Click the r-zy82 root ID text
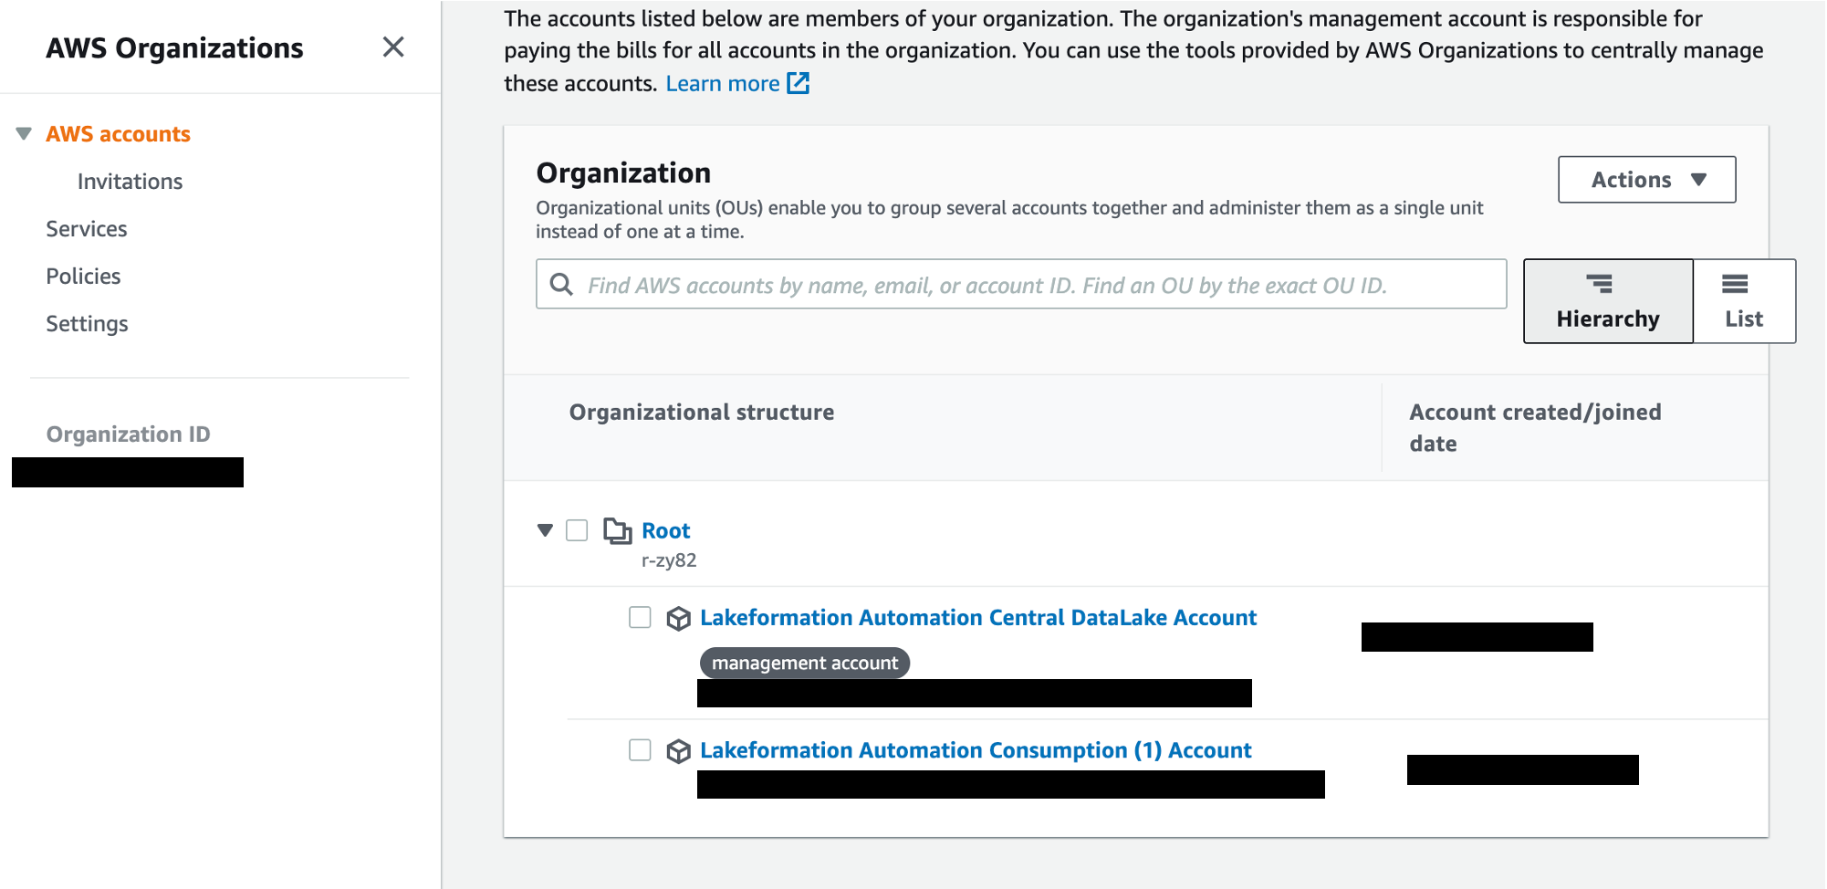The height and width of the screenshot is (889, 1827). [669, 560]
